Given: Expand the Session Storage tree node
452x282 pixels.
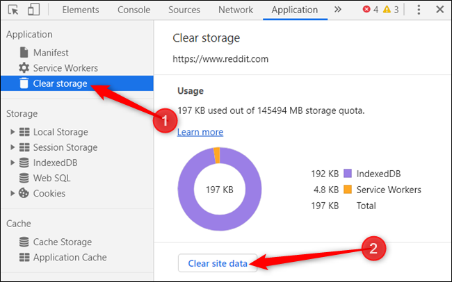Looking at the screenshot, I should click(13, 147).
